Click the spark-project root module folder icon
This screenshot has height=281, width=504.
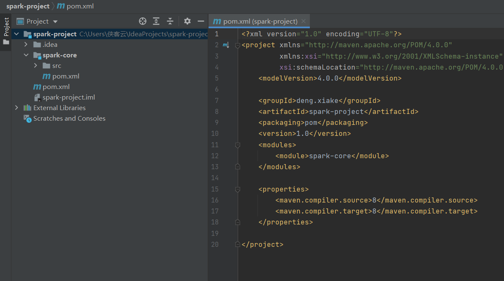pos(27,34)
